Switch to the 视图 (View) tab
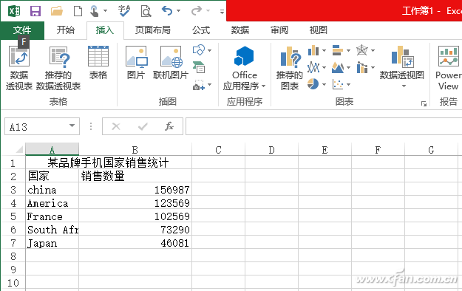The image size is (462, 291). click(318, 30)
